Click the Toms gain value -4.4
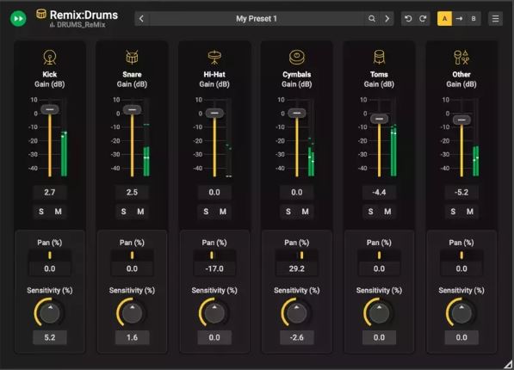Viewport: 514px width, 370px height. tap(380, 193)
